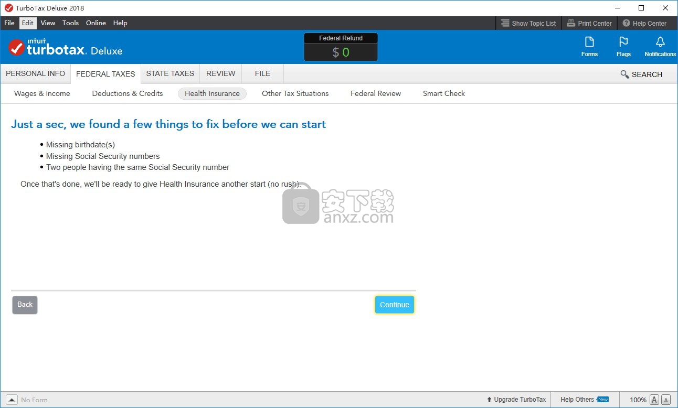Open the Print Center
The width and height of the screenshot is (678, 408).
click(x=589, y=23)
